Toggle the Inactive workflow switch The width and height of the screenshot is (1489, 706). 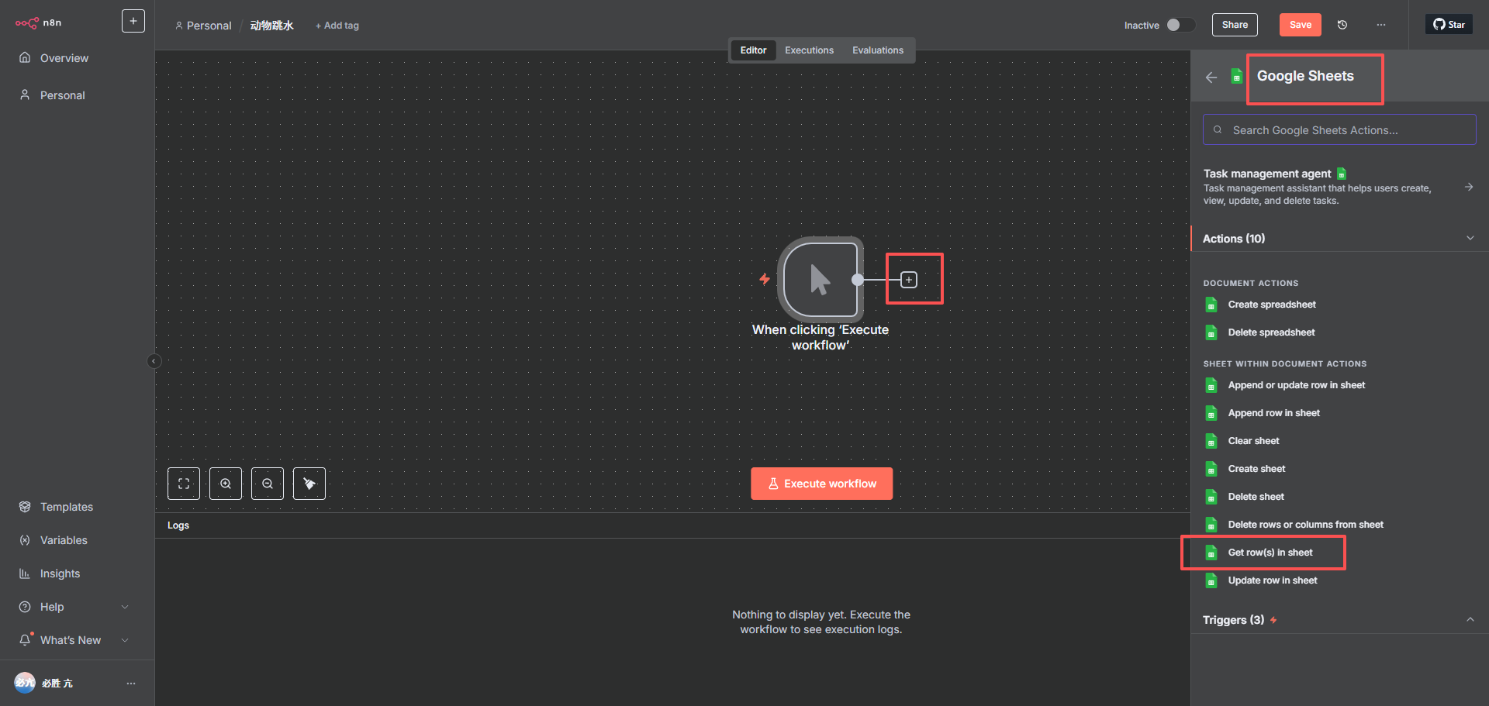tap(1180, 25)
